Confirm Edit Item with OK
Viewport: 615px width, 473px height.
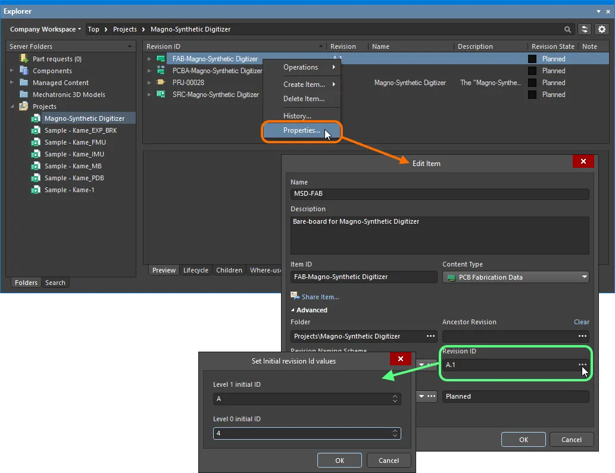523,440
